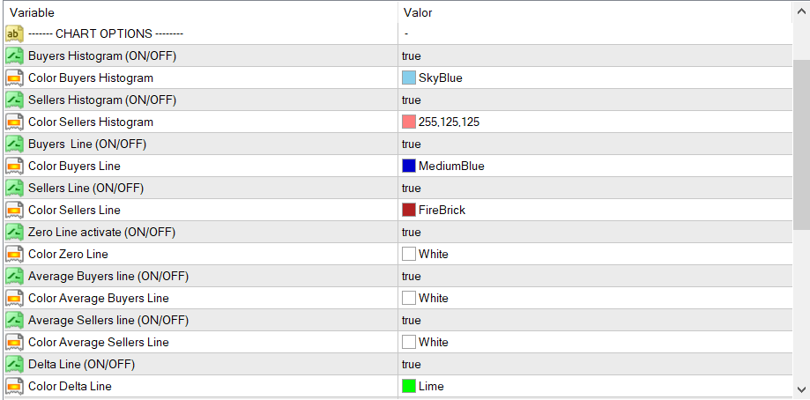Toggle the Average Sellers line true value
The height and width of the screenshot is (400, 810).
click(412, 320)
